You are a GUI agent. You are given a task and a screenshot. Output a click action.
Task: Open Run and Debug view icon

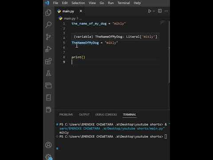(48, 49)
